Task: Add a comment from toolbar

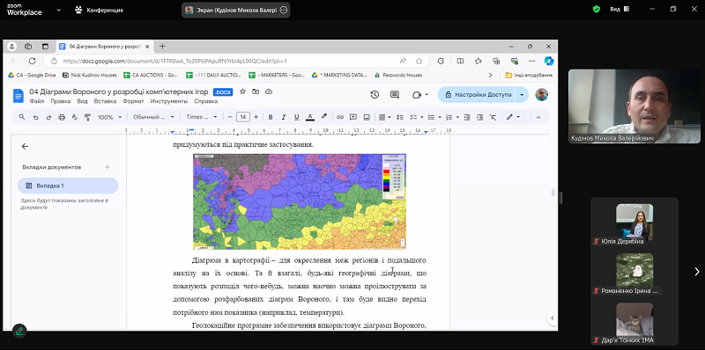Action: (x=353, y=117)
